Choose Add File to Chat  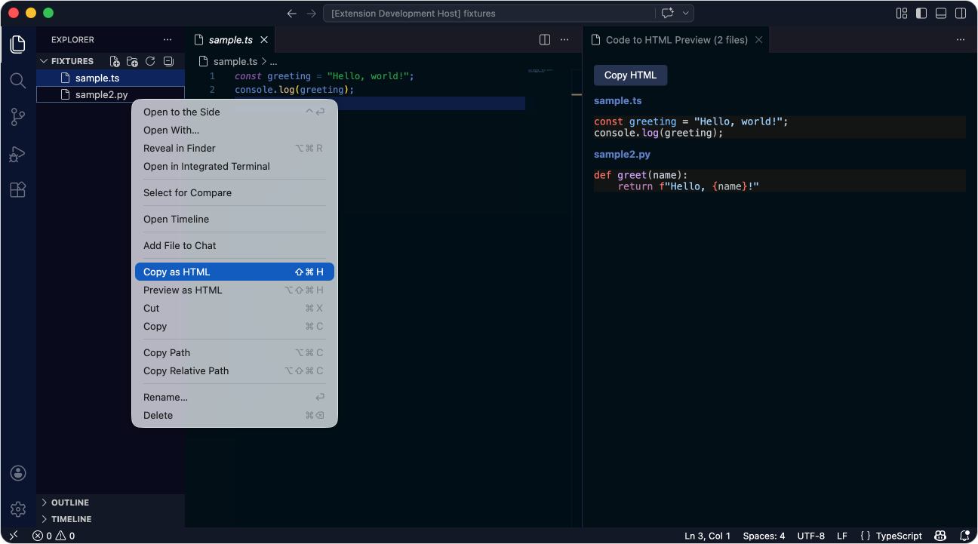[235, 245]
